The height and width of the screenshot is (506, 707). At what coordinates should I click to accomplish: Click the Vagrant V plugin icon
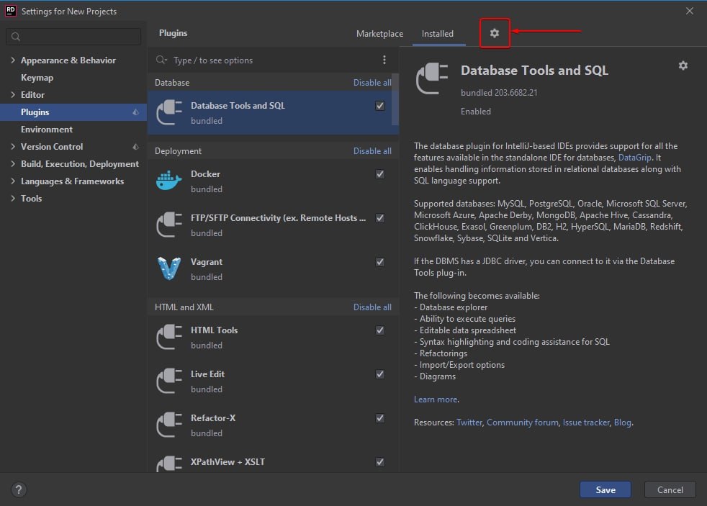pos(169,268)
